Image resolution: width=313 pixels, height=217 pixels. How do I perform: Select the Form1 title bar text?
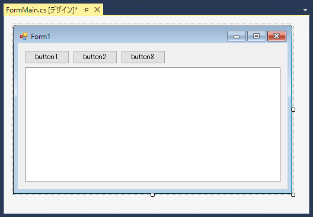click(40, 37)
